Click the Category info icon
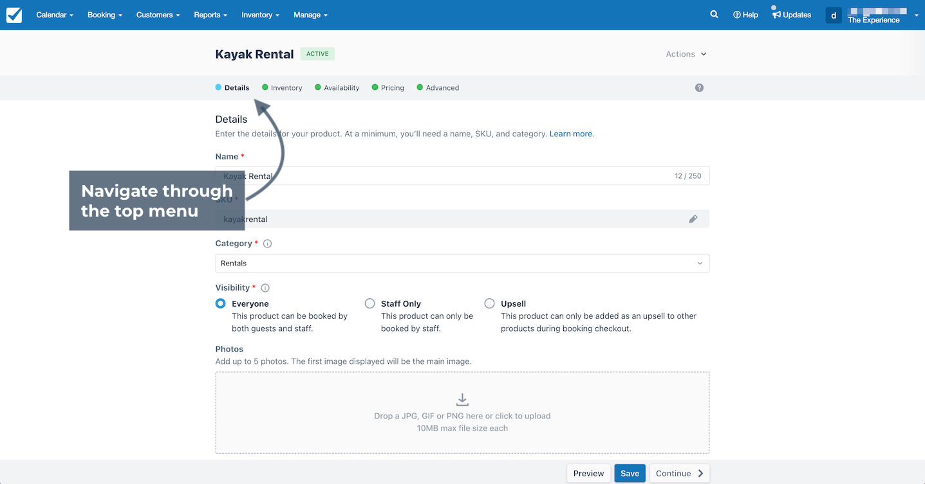This screenshot has height=484, width=925. 268,244
